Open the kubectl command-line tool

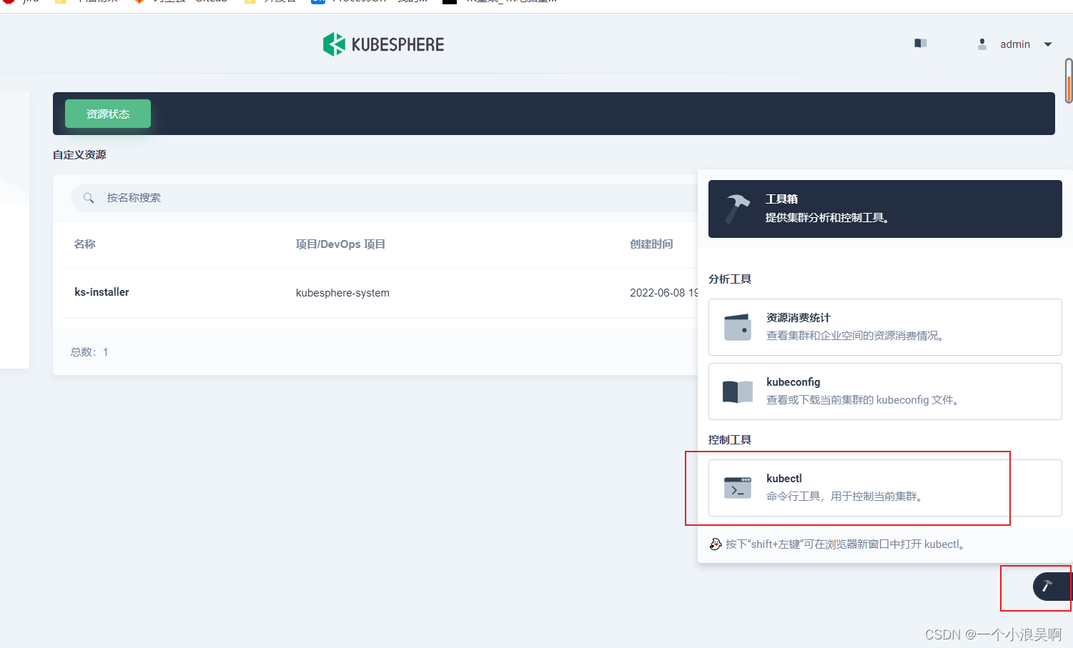[858, 487]
